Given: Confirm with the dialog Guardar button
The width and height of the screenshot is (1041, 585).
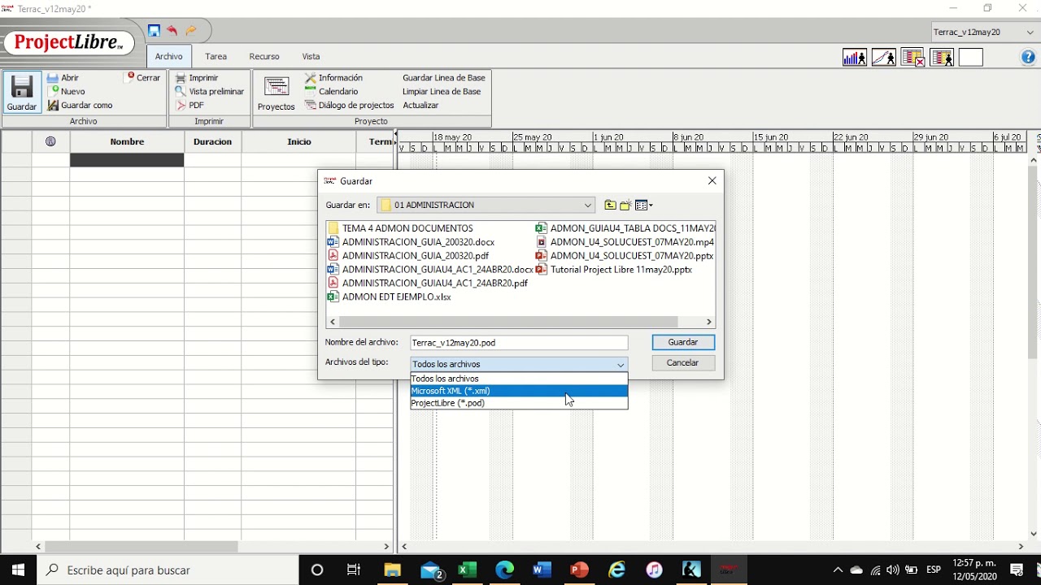Looking at the screenshot, I should tap(683, 342).
